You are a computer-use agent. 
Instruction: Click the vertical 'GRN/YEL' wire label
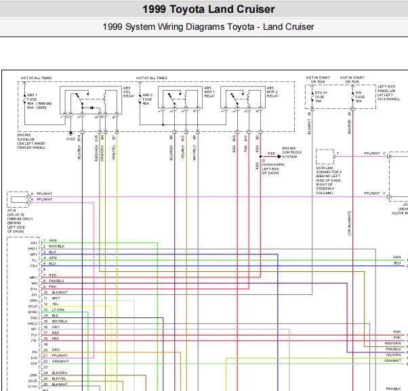pos(114,152)
